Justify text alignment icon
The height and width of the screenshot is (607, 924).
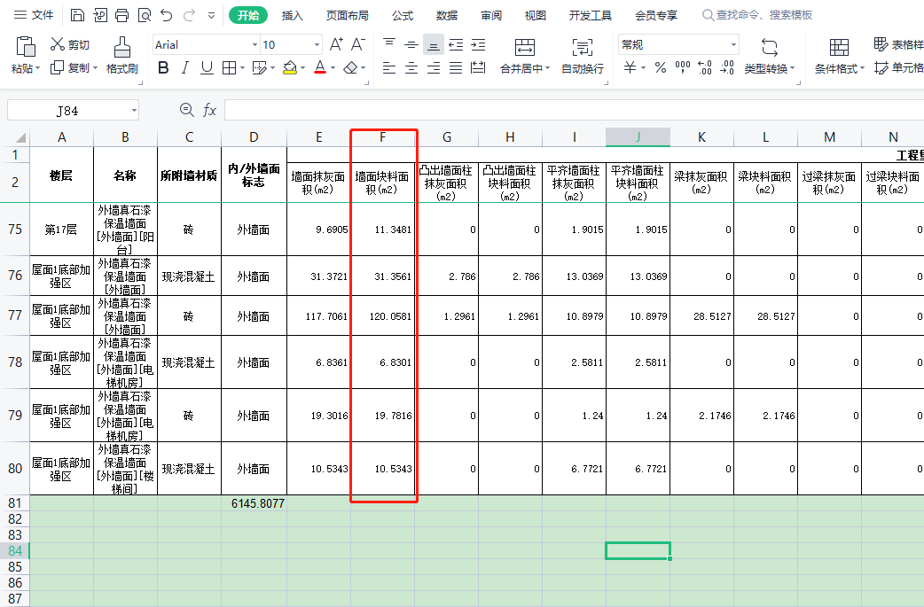coord(456,68)
